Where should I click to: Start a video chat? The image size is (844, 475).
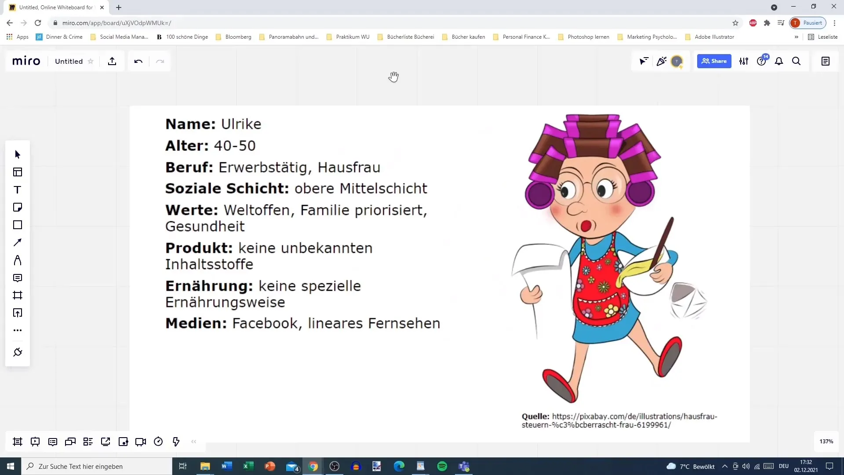(141, 442)
